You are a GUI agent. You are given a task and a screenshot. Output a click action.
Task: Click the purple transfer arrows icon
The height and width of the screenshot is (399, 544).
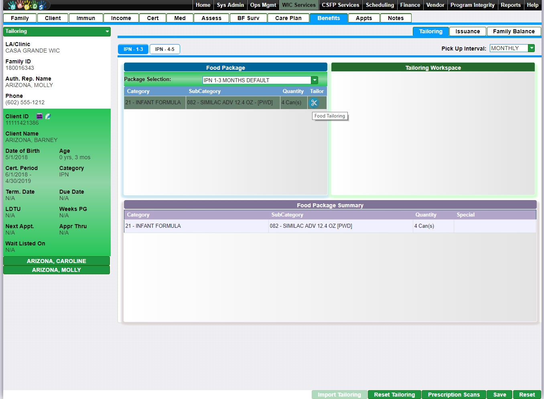click(40, 116)
